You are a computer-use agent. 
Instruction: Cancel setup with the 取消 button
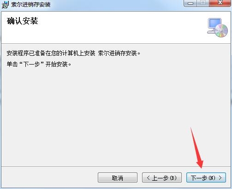(x=118, y=177)
